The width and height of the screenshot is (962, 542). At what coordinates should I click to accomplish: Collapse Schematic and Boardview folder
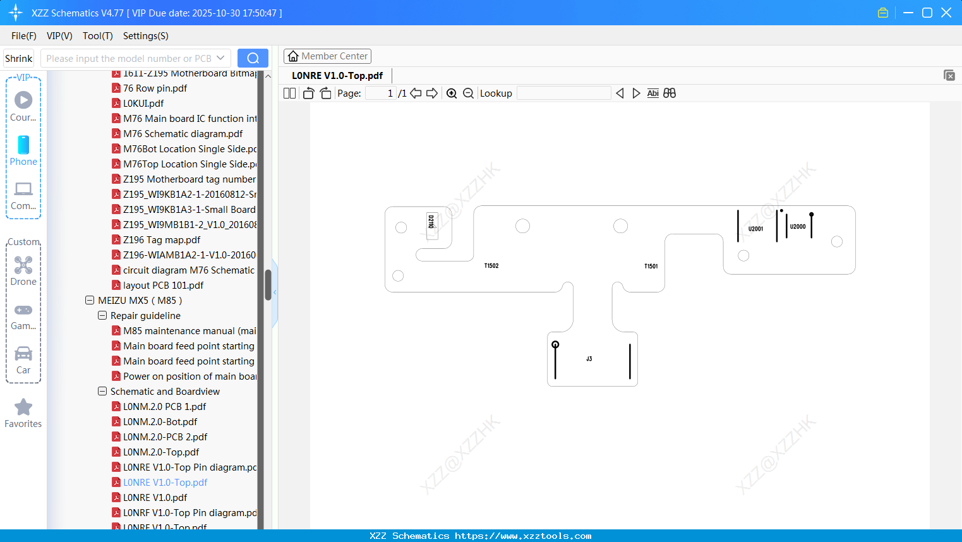102,392
